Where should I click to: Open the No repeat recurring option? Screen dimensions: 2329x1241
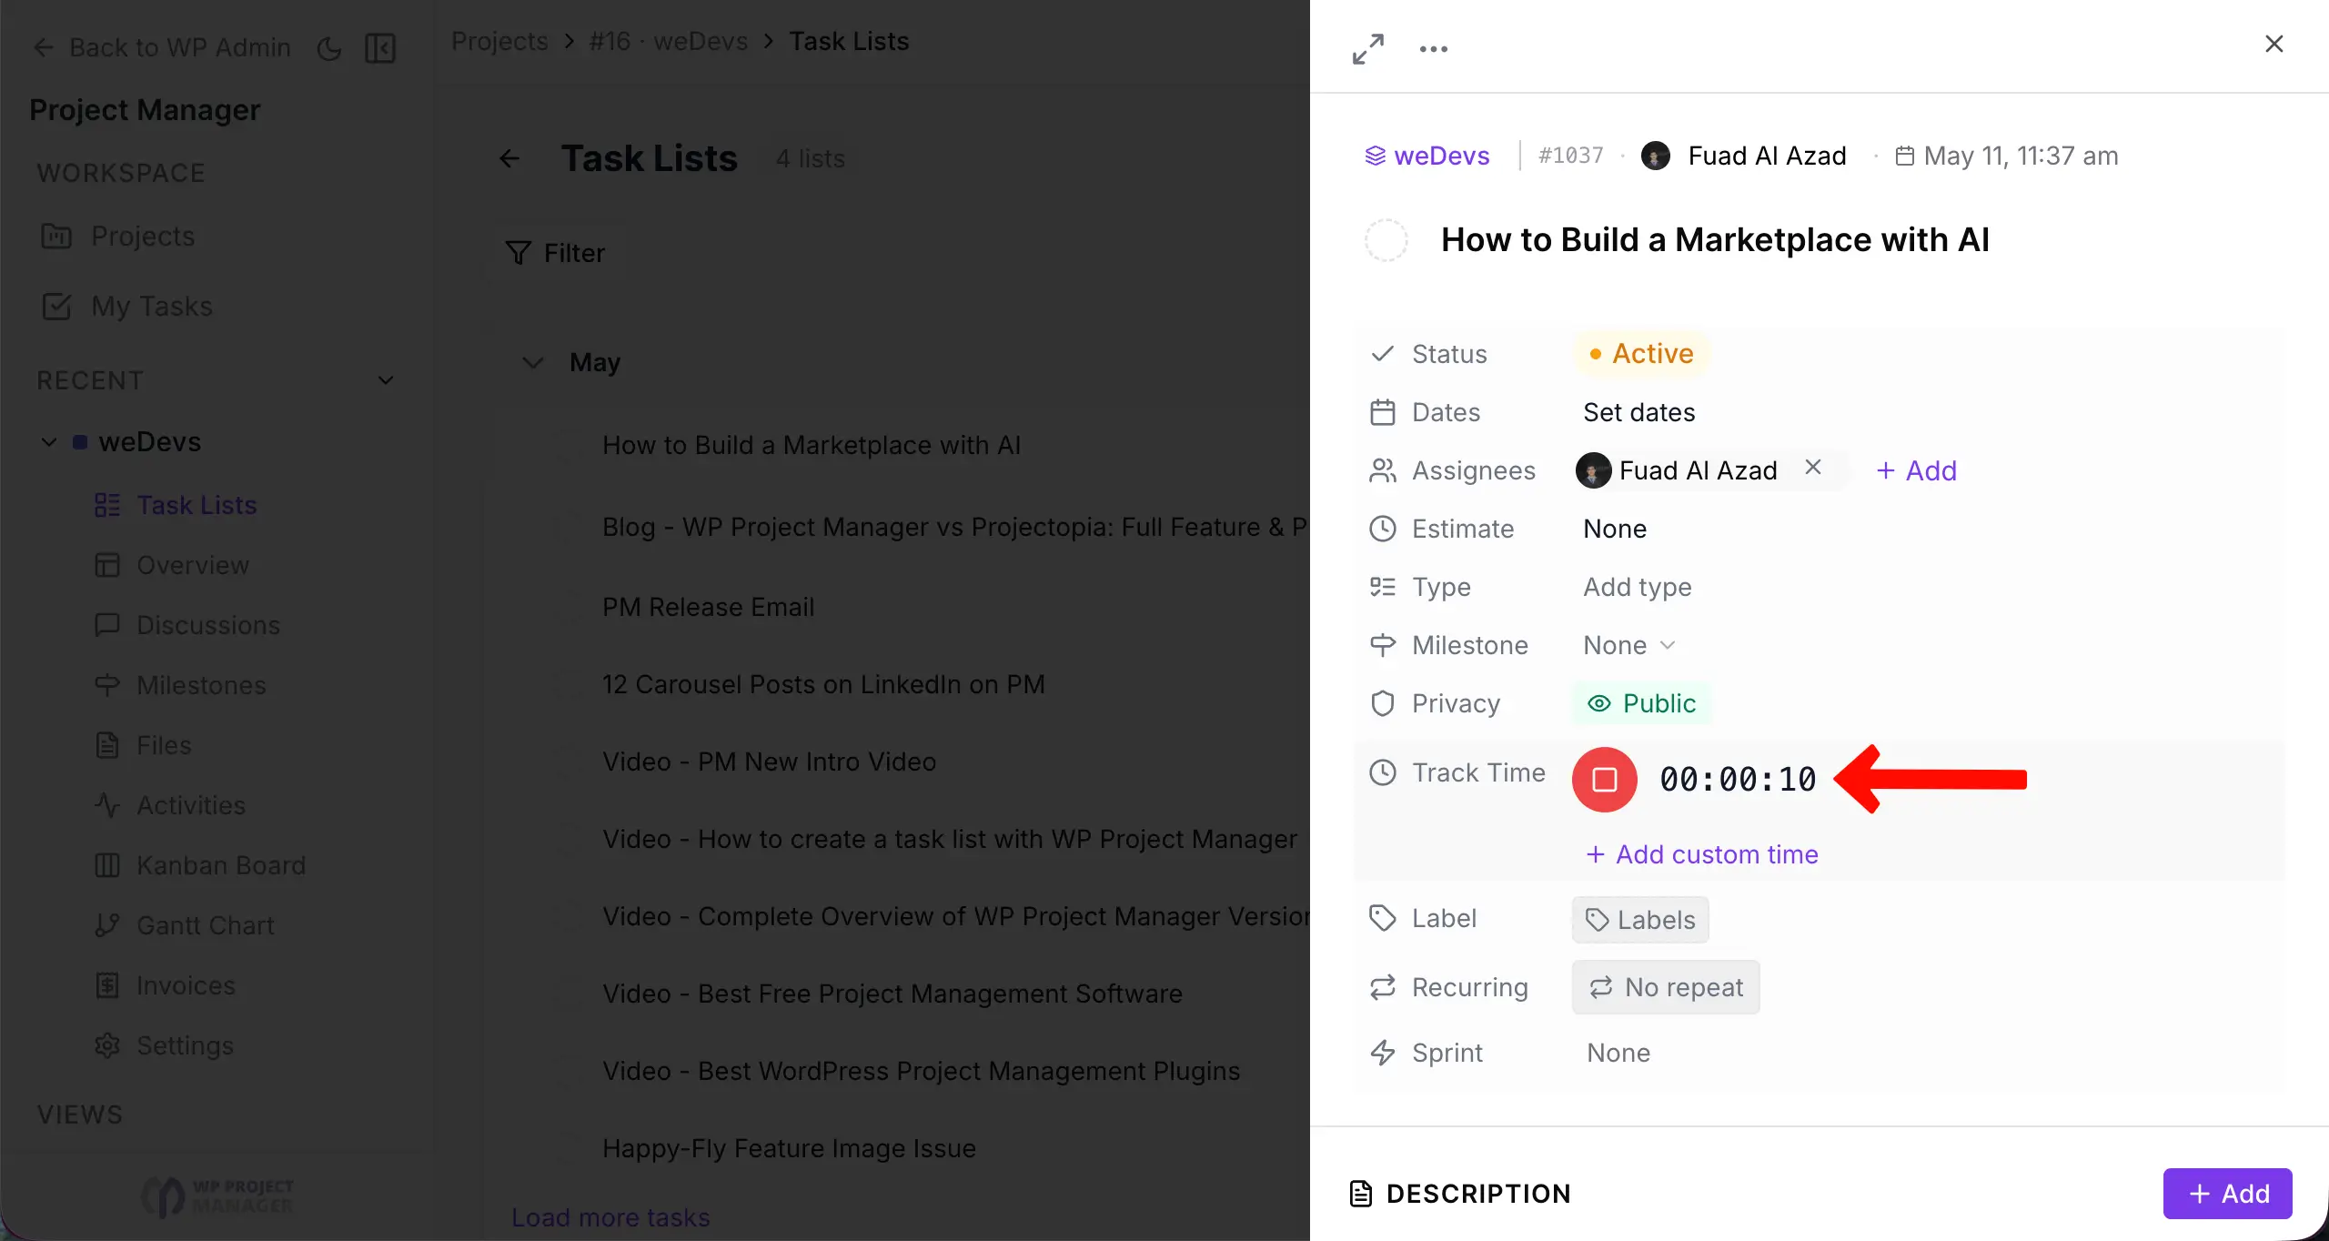pyautogui.click(x=1666, y=987)
